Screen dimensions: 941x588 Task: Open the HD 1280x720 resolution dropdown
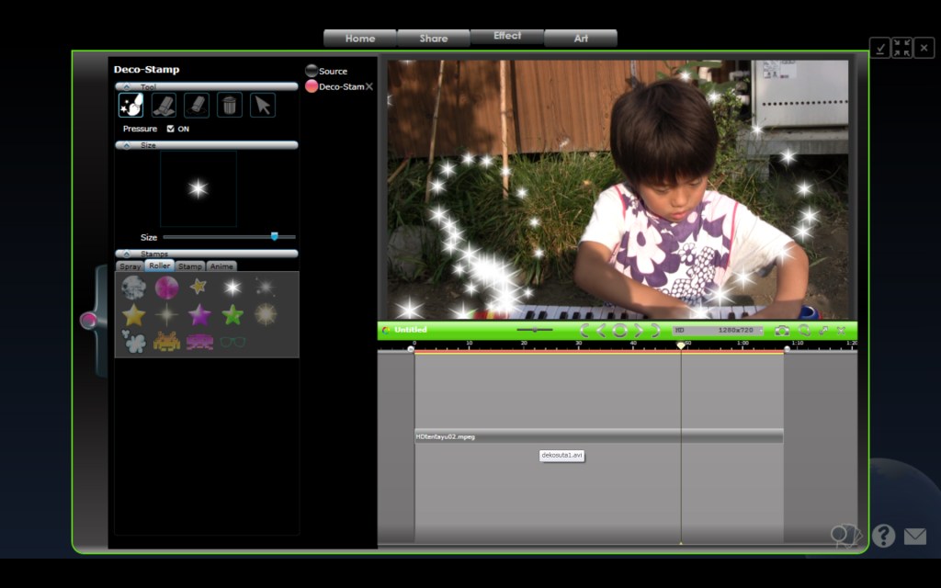pos(717,331)
